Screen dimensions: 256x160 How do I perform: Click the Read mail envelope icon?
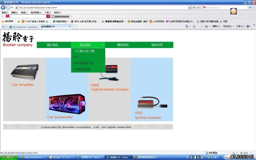[201, 26]
